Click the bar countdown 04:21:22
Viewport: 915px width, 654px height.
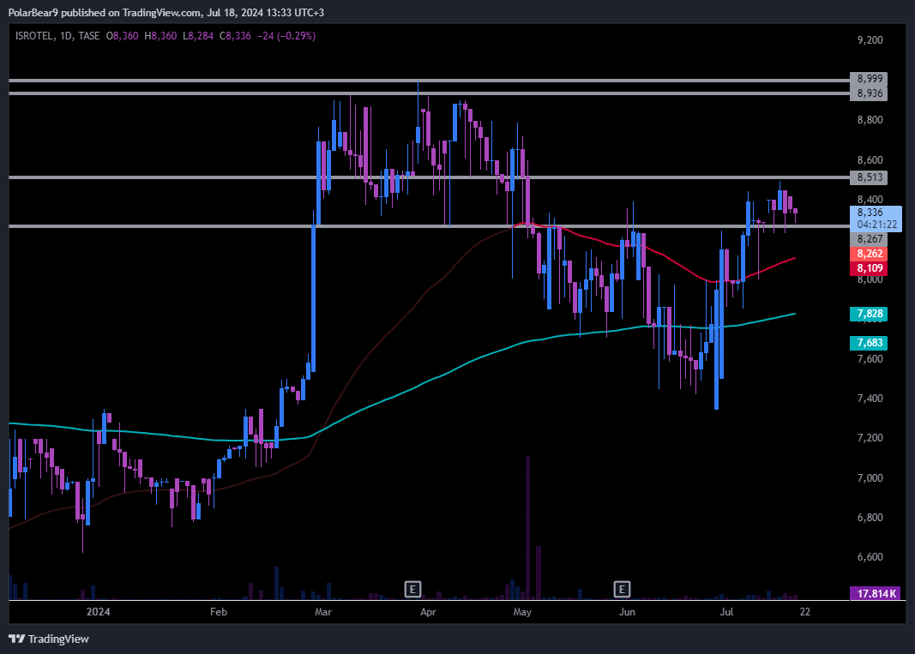877,225
